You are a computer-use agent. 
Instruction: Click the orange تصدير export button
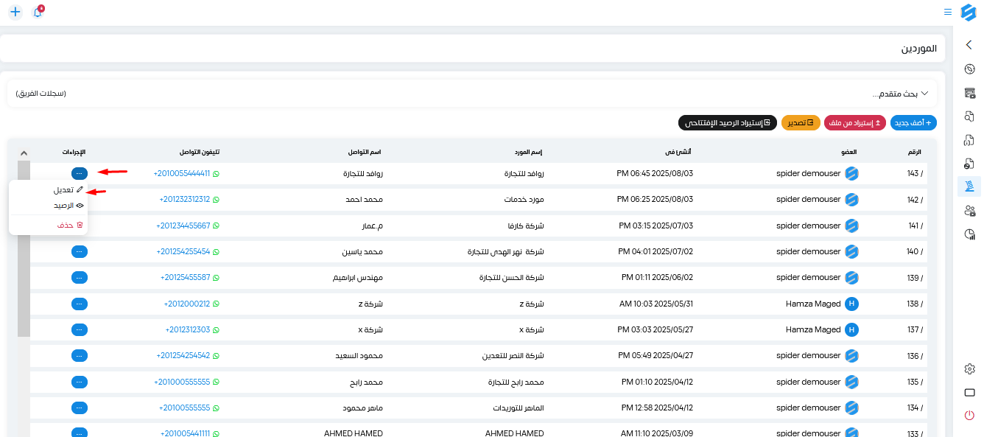tap(801, 122)
